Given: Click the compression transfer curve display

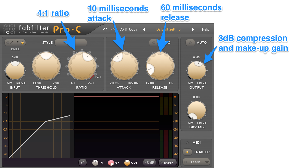Looking at the screenshot, I should (41, 125).
